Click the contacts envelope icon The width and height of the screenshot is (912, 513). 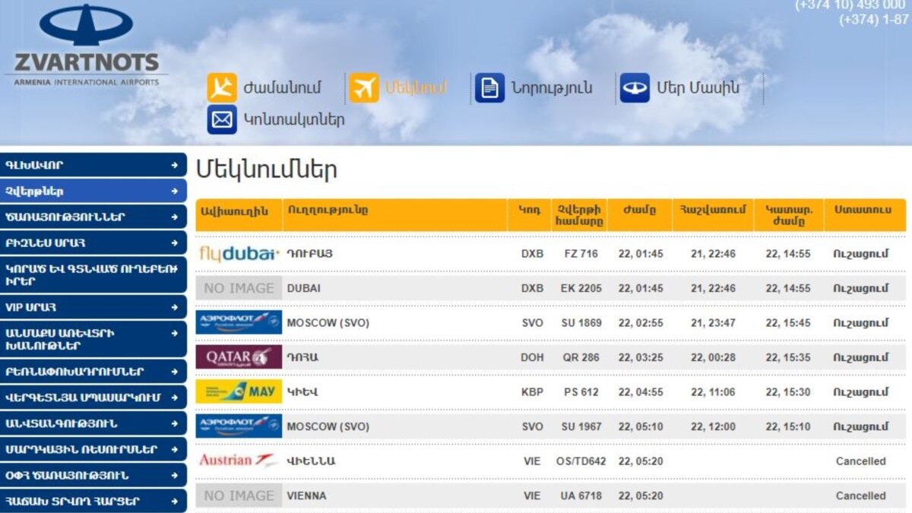coord(222,120)
